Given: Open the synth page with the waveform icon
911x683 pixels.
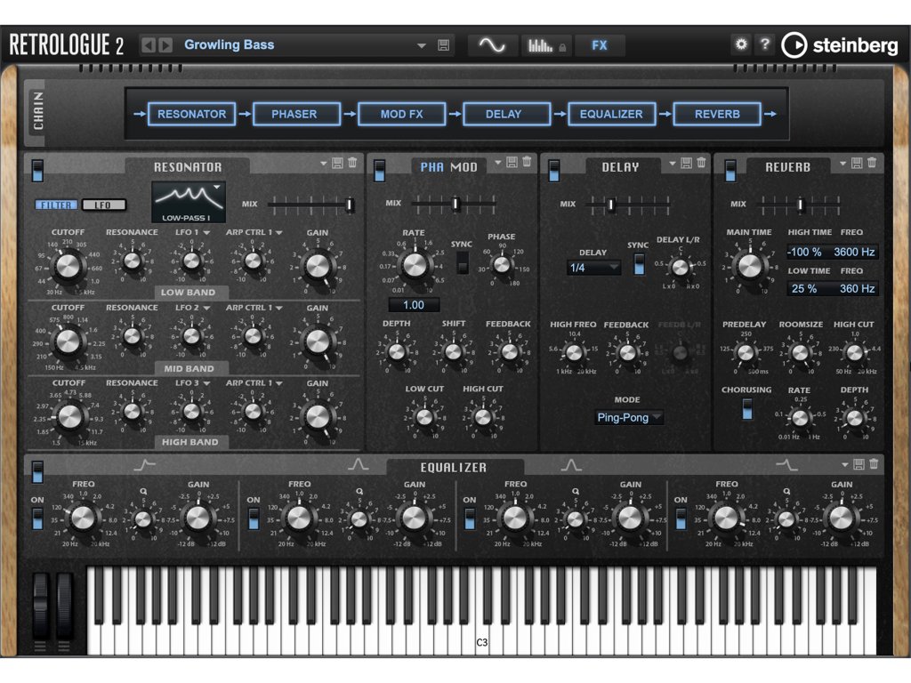Looking at the screenshot, I should click(x=492, y=45).
